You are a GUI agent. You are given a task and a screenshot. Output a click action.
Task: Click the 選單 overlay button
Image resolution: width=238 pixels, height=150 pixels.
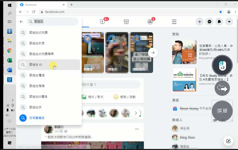coord(222,111)
